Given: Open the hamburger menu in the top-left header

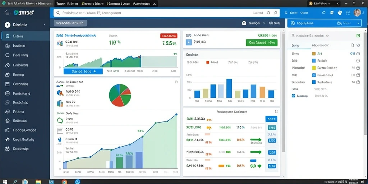Looking at the screenshot, I should tap(7, 13).
